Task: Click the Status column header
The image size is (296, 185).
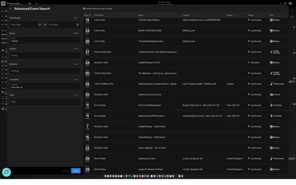Action: (x=251, y=15)
